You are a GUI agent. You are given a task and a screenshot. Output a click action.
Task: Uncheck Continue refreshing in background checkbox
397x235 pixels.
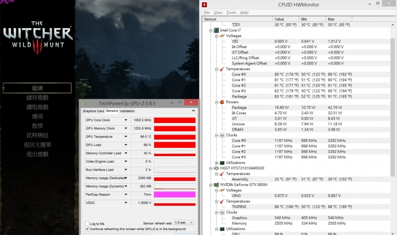point(87,229)
